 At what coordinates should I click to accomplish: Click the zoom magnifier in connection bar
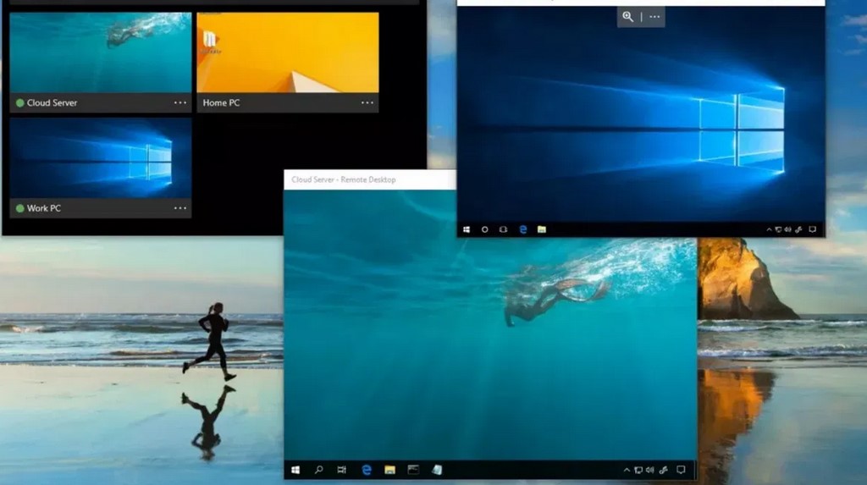point(627,17)
